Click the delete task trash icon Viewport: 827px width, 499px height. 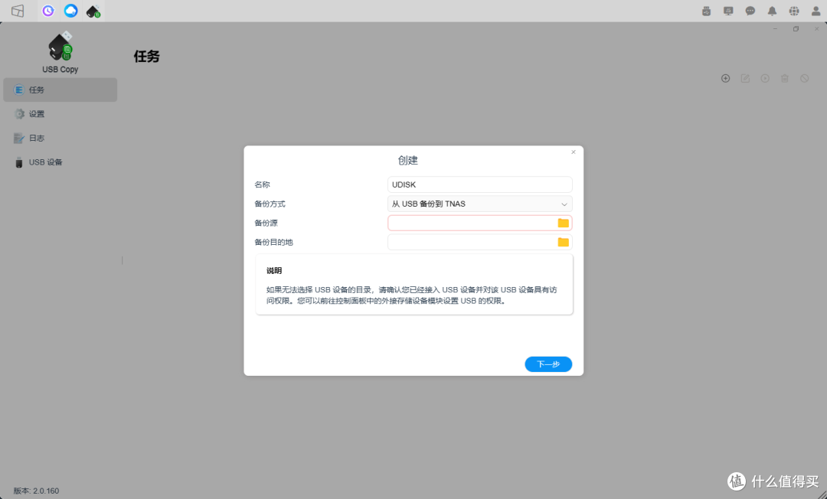[785, 79]
